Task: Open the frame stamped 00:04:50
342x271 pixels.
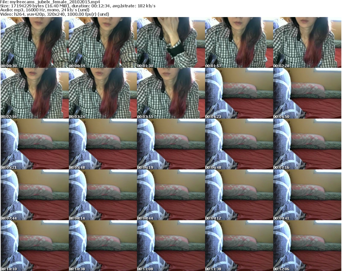Action: tap(307, 93)
